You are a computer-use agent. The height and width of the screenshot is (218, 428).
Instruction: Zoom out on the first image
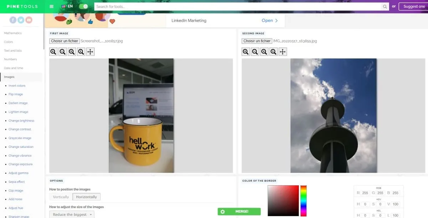click(62, 52)
